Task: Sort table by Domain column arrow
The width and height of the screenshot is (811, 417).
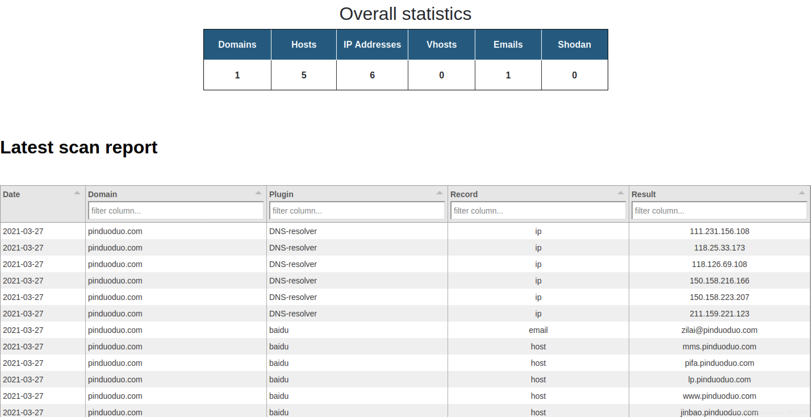Action: [258, 193]
